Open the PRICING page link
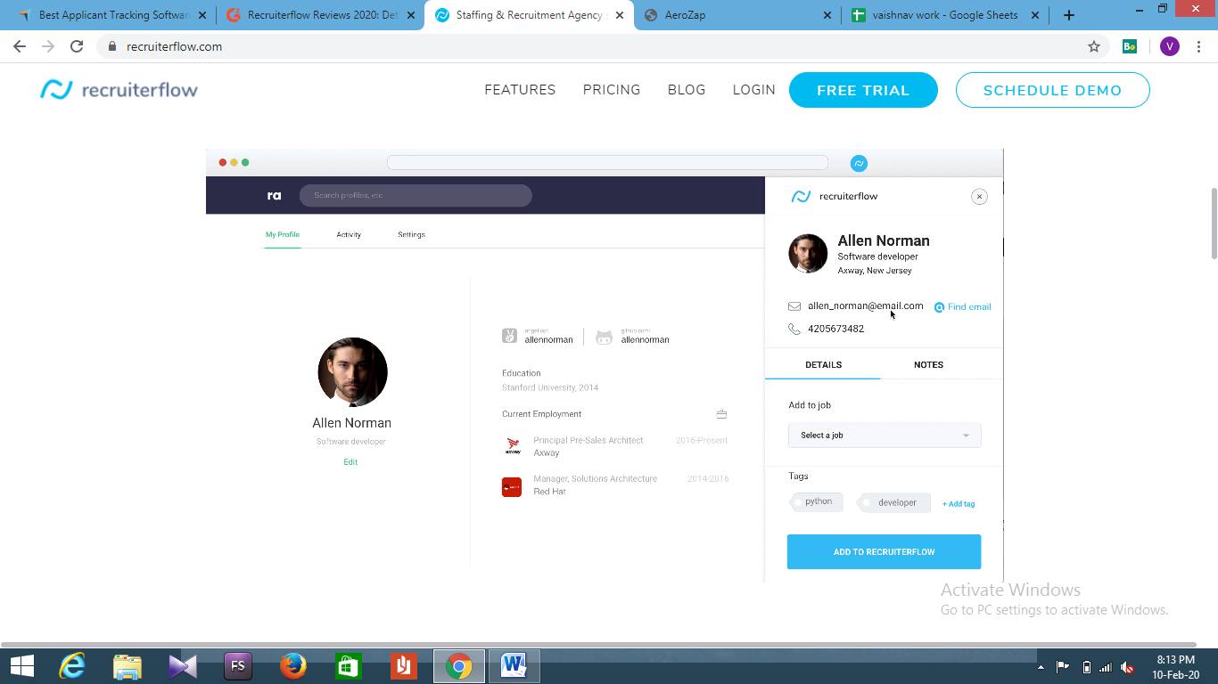1218x684 pixels. click(612, 90)
